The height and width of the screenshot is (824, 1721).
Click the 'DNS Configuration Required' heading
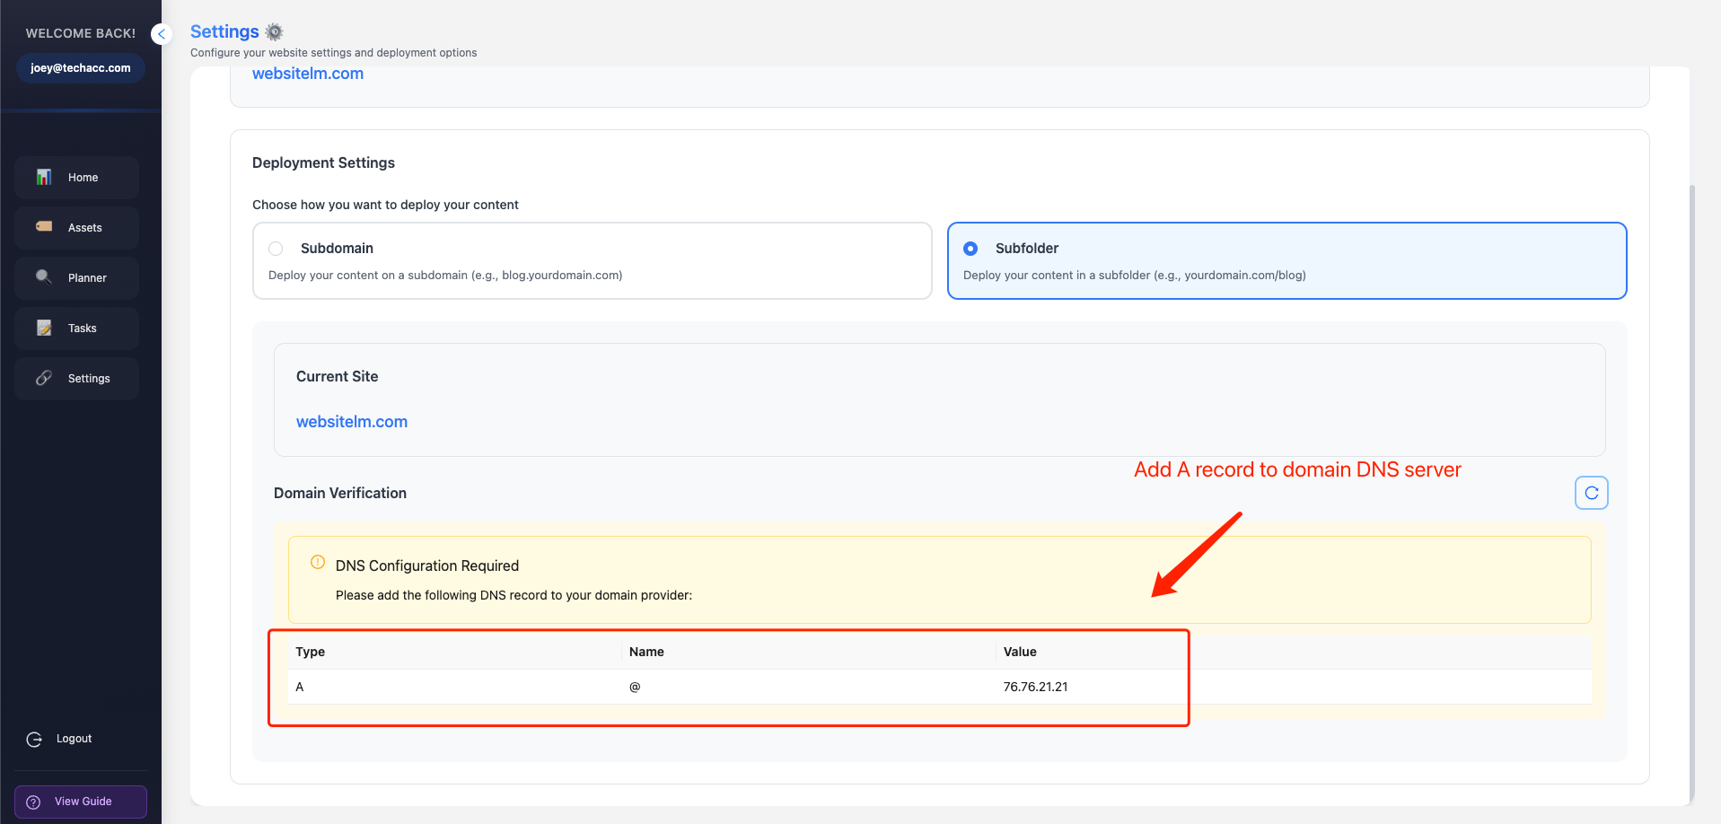pyautogui.click(x=427, y=565)
